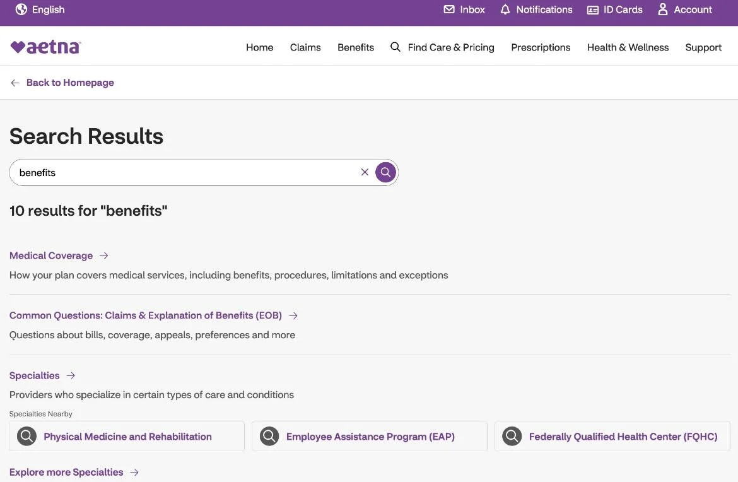Open Common Questions: Claims & EOB link

click(146, 315)
